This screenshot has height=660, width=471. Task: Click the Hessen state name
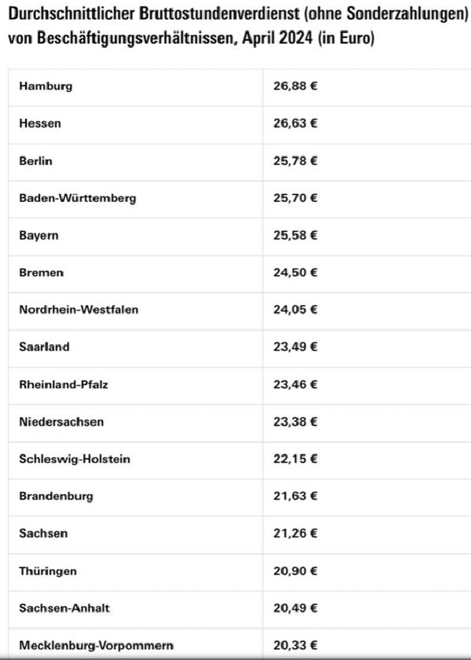(x=40, y=123)
